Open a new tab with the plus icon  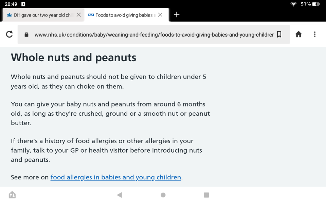pyautogui.click(x=177, y=15)
